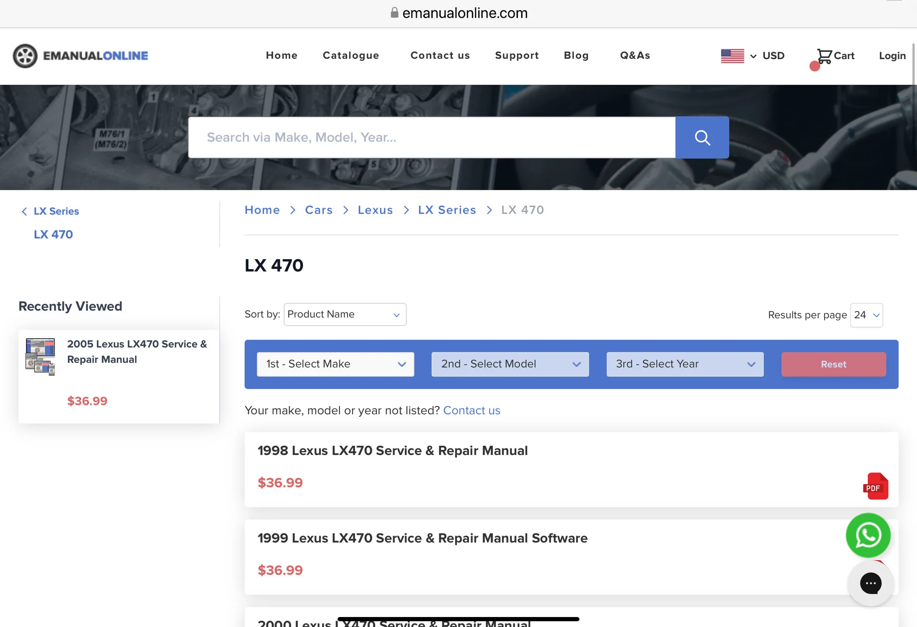Click the back chevron beside LX Series
The image size is (917, 627).
click(24, 211)
